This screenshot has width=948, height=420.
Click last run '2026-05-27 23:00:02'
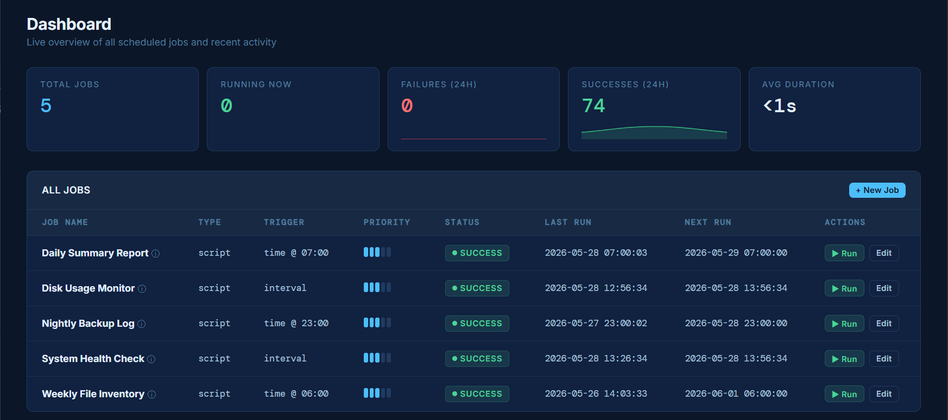(x=596, y=324)
